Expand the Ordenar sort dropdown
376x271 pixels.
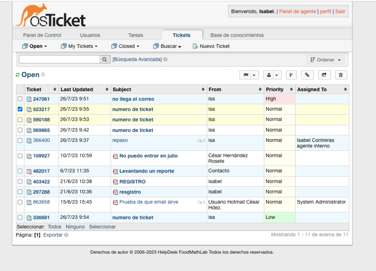point(325,60)
